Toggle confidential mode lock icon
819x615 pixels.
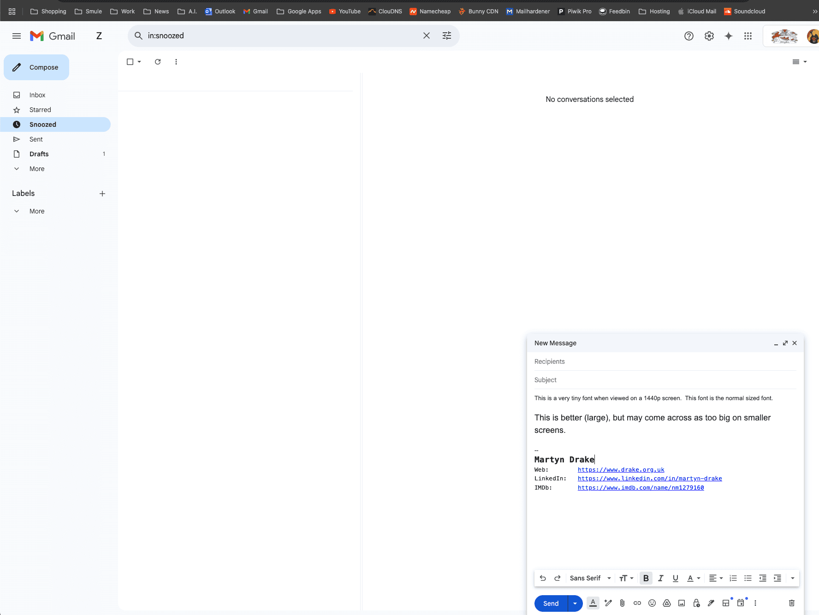[x=696, y=603]
